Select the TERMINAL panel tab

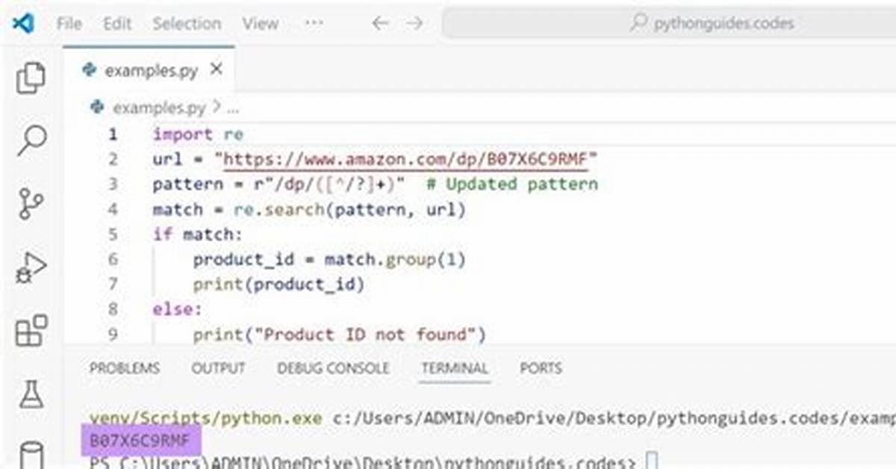(x=455, y=368)
